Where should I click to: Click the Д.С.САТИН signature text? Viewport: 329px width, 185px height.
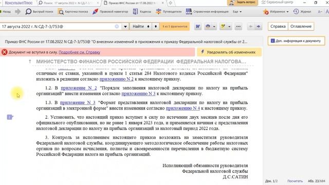tap(235, 177)
